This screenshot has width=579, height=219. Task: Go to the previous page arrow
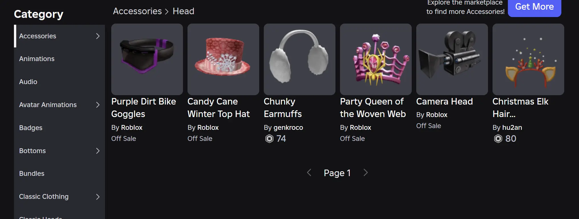tap(309, 173)
